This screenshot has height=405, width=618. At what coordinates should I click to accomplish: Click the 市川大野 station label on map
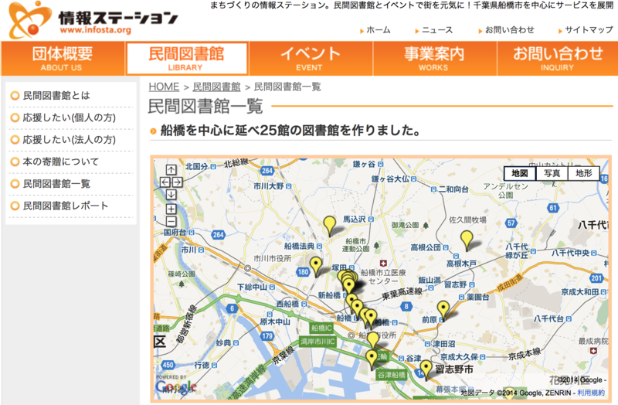(269, 185)
